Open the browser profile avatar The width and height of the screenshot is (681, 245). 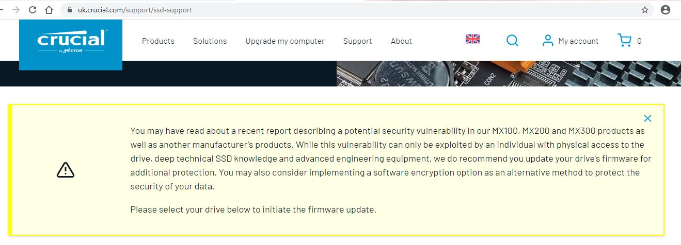tap(666, 10)
